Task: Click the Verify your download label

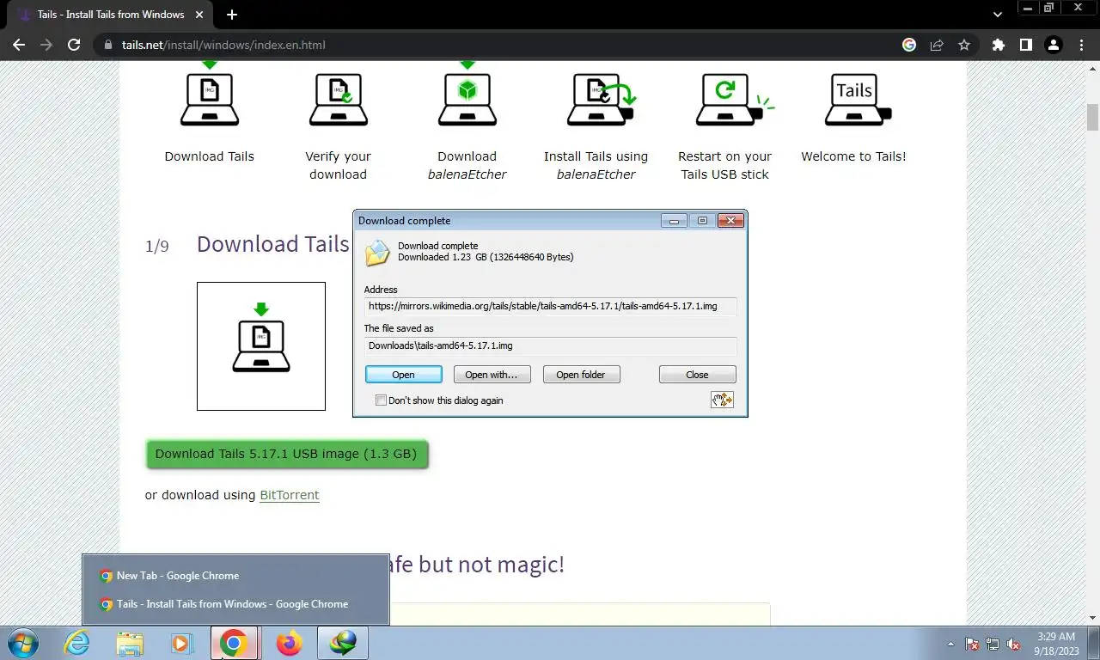Action: pyautogui.click(x=338, y=165)
